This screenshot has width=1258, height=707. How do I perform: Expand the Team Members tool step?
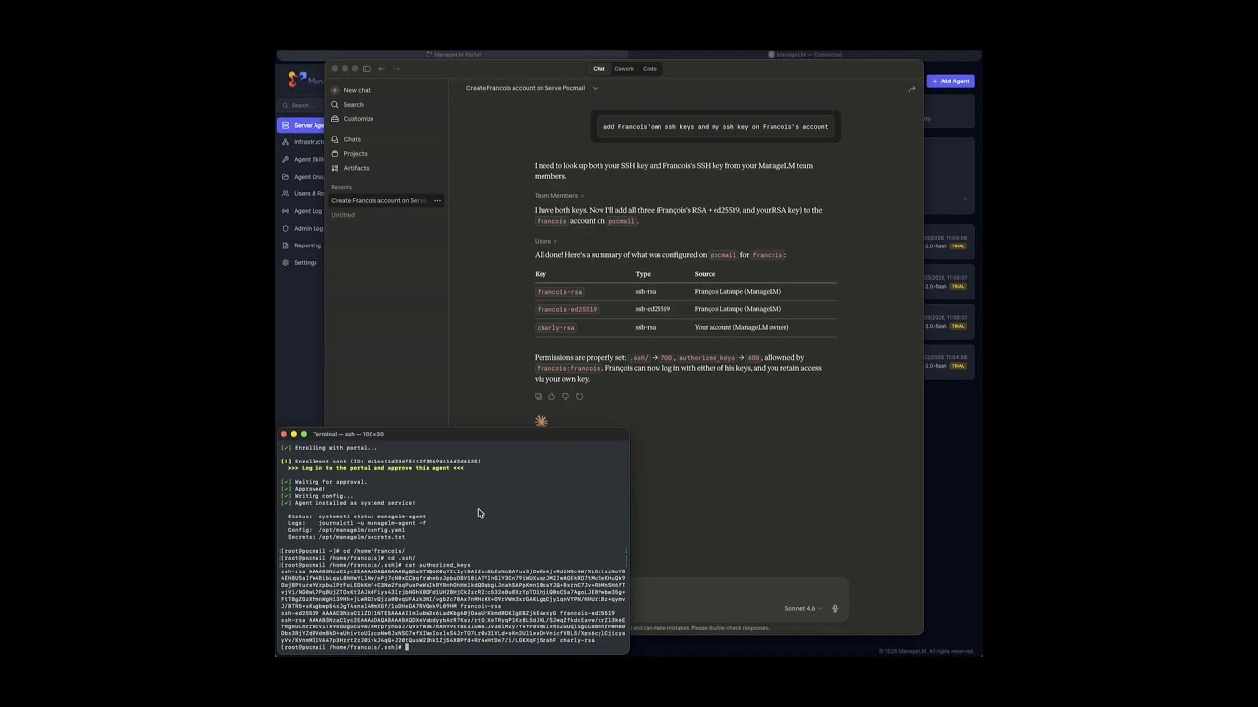pos(558,196)
